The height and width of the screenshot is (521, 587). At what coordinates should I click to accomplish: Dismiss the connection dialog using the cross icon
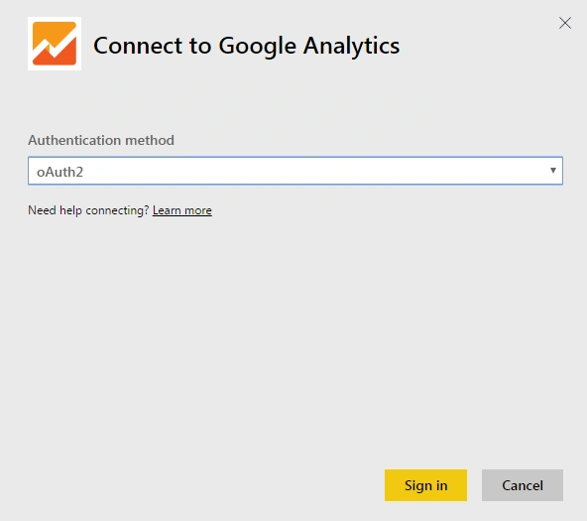pos(565,23)
